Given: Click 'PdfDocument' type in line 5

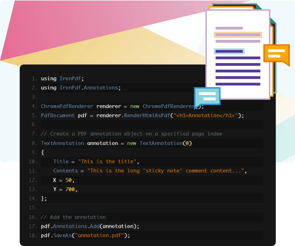Looking at the screenshot, I should point(58,115).
